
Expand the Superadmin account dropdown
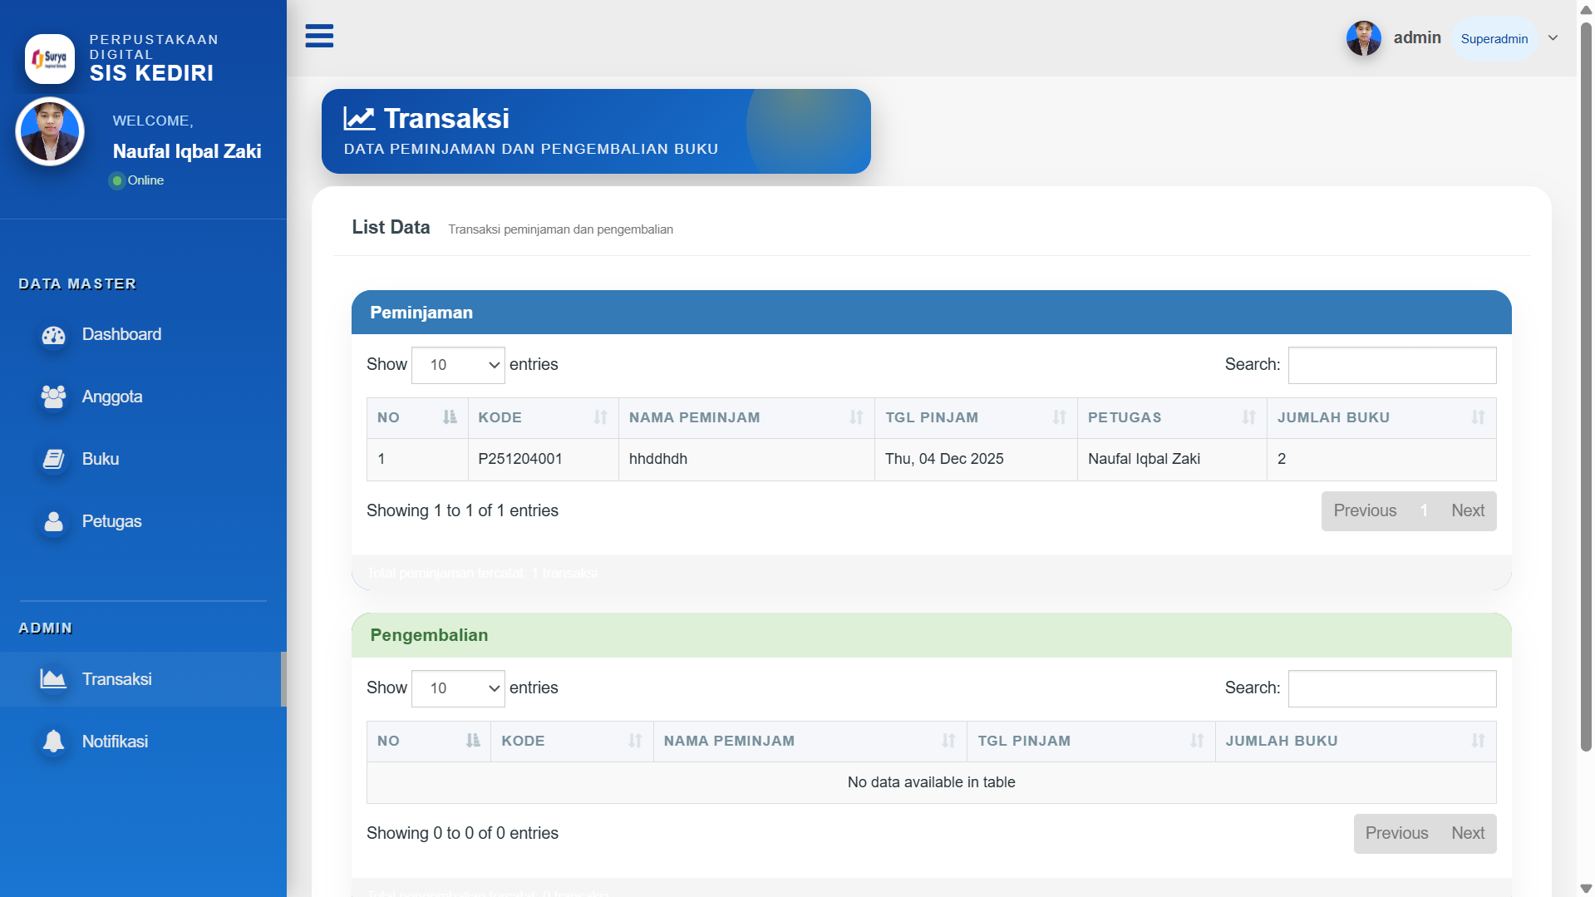(x=1553, y=37)
